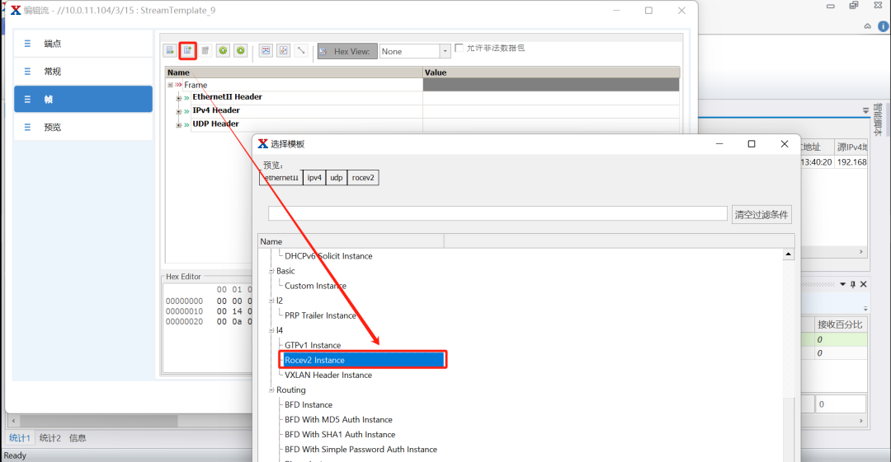The height and width of the screenshot is (462, 891).
Task: Click the diagonal line icon in frame toolbar
Action: 301,51
